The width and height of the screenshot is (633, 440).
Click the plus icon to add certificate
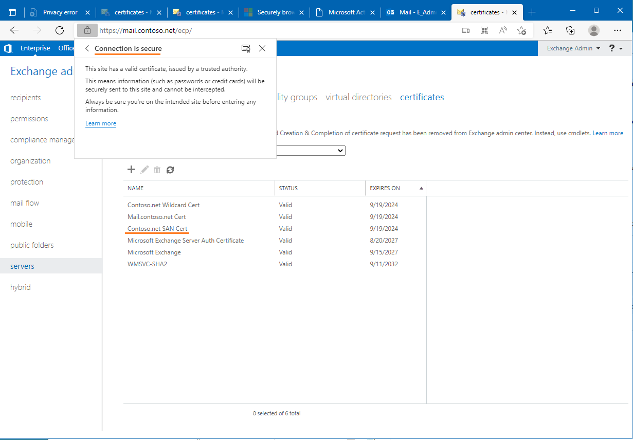[x=131, y=169]
